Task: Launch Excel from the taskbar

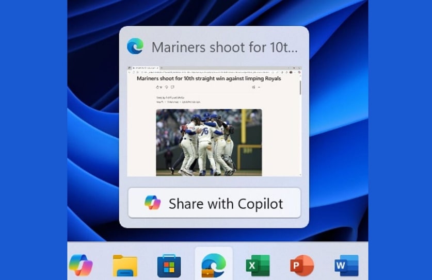Action: pos(258,266)
